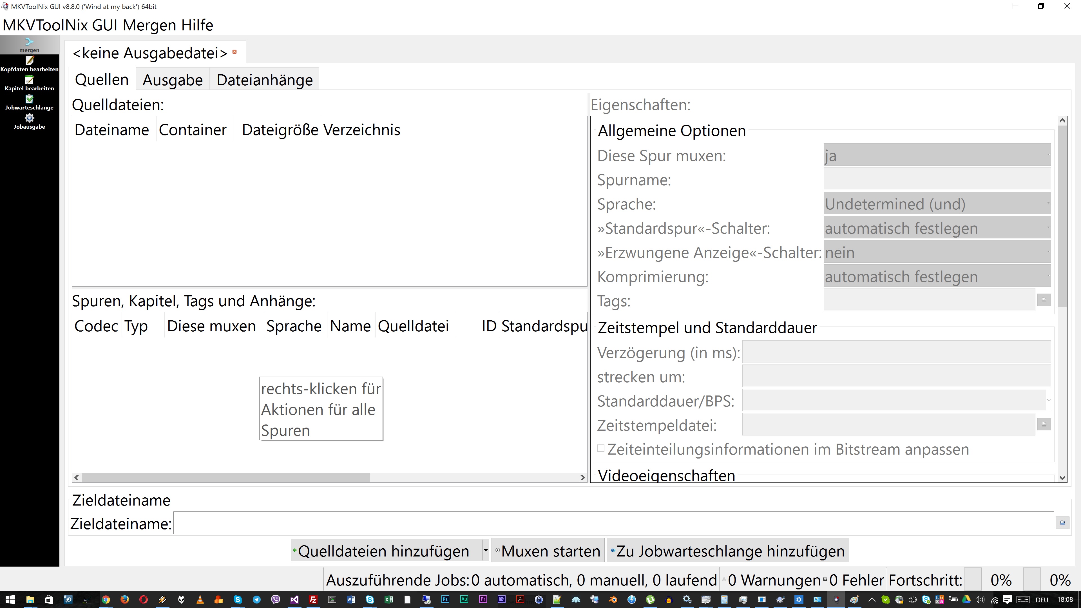Open Windows Start menu
Viewport: 1081px width, 608px height.
[10, 600]
